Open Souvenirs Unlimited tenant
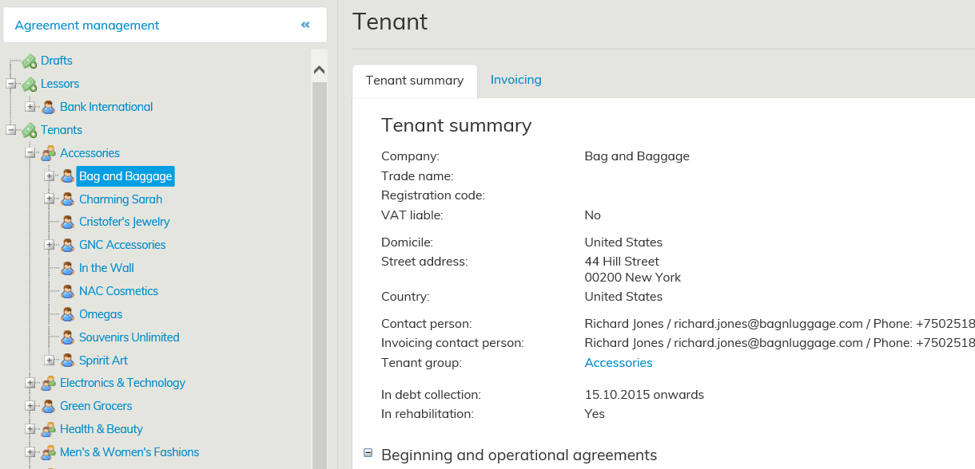Image resolution: width=975 pixels, height=469 pixels. coord(129,337)
